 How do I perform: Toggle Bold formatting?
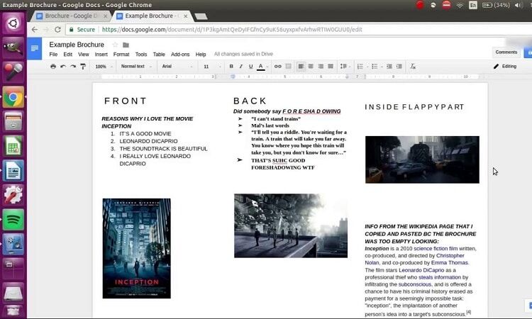(231, 67)
